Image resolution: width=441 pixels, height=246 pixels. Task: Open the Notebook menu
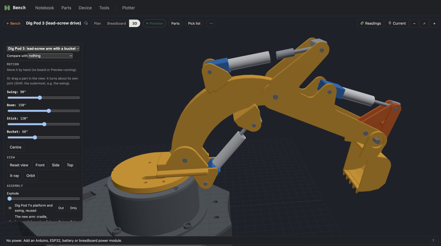click(x=45, y=8)
